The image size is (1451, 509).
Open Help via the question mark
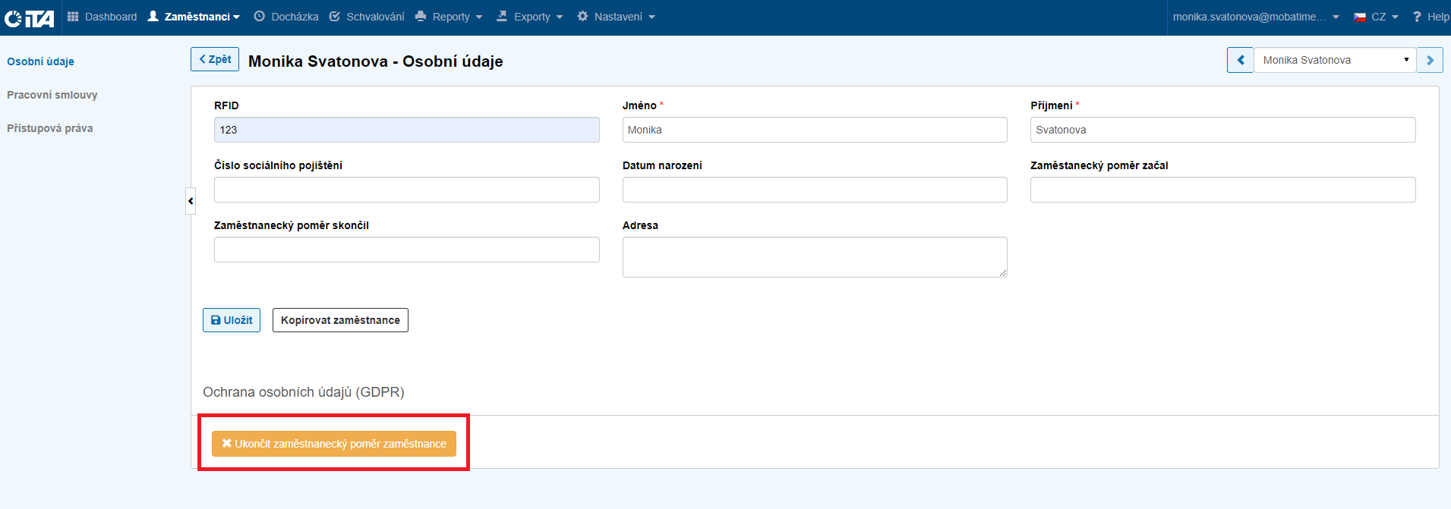(1430, 17)
